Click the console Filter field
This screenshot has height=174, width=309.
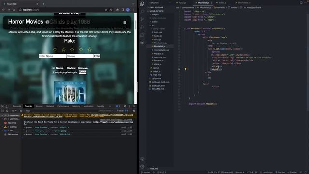tap(61, 111)
